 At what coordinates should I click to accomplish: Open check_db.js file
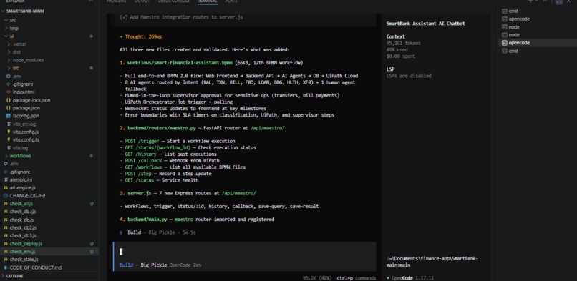(21, 220)
